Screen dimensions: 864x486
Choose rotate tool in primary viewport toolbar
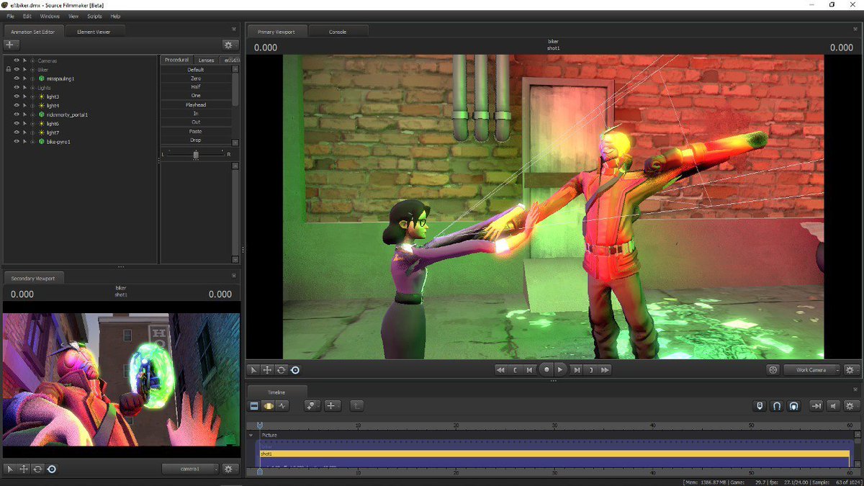click(x=281, y=369)
